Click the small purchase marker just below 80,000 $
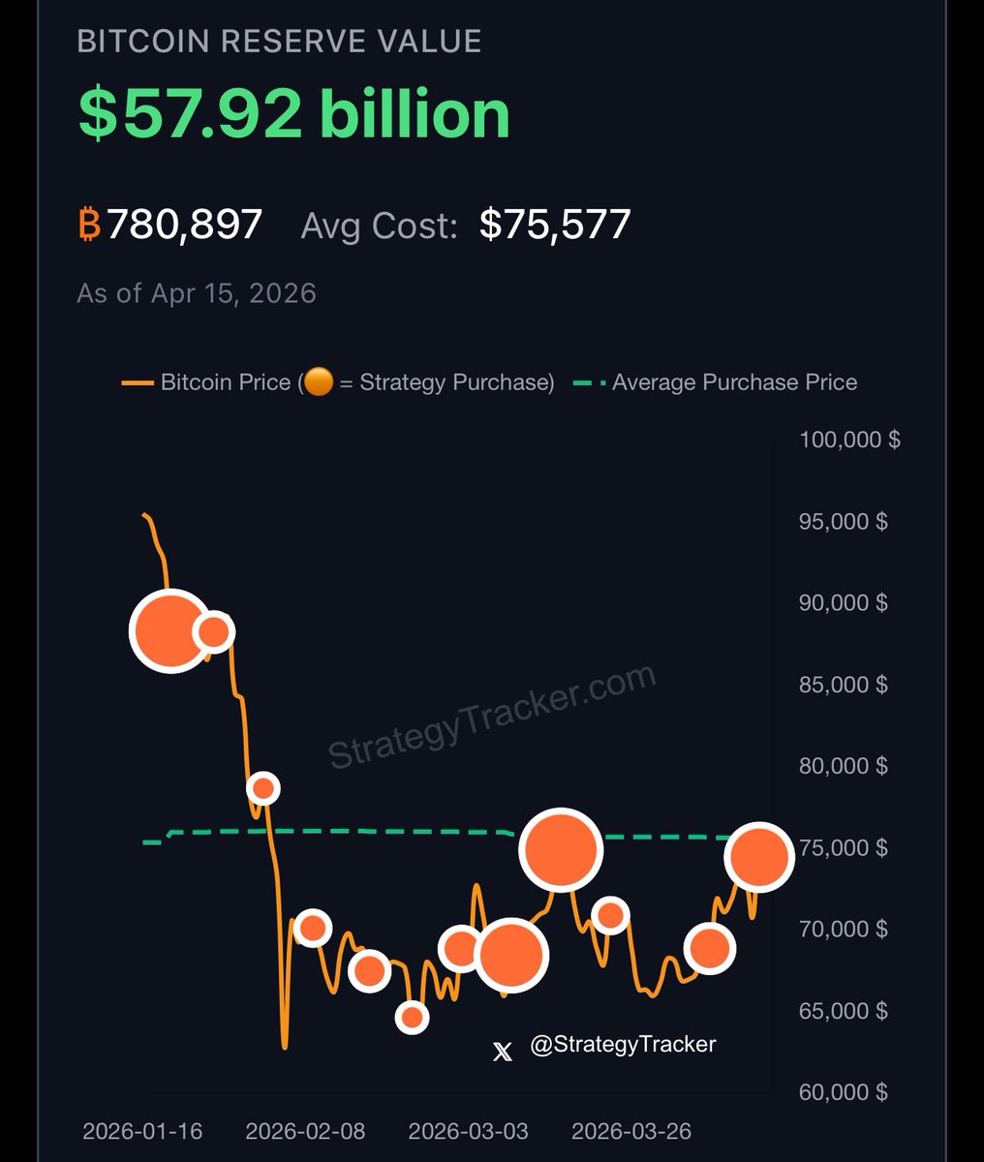Image resolution: width=984 pixels, height=1162 pixels. (x=262, y=788)
